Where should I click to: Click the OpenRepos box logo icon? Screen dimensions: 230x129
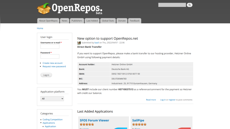(x=44, y=9)
